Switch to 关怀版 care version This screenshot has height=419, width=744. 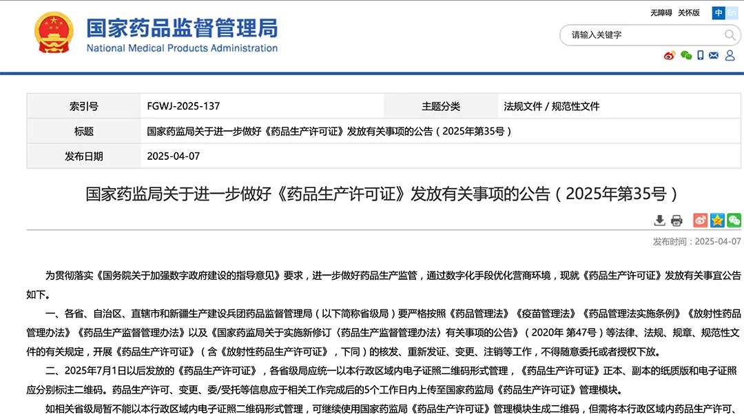coord(688,12)
